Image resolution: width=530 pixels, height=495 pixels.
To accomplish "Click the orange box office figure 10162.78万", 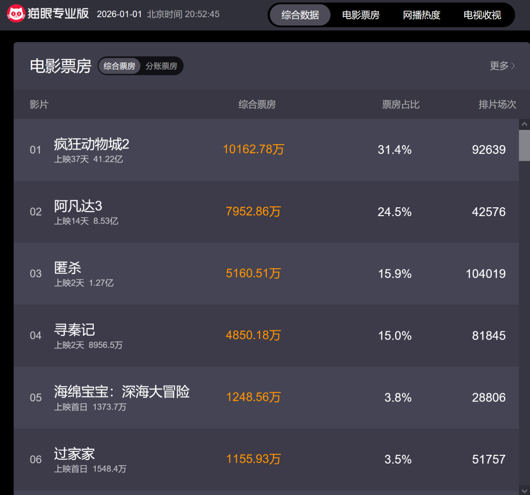I will click(253, 149).
